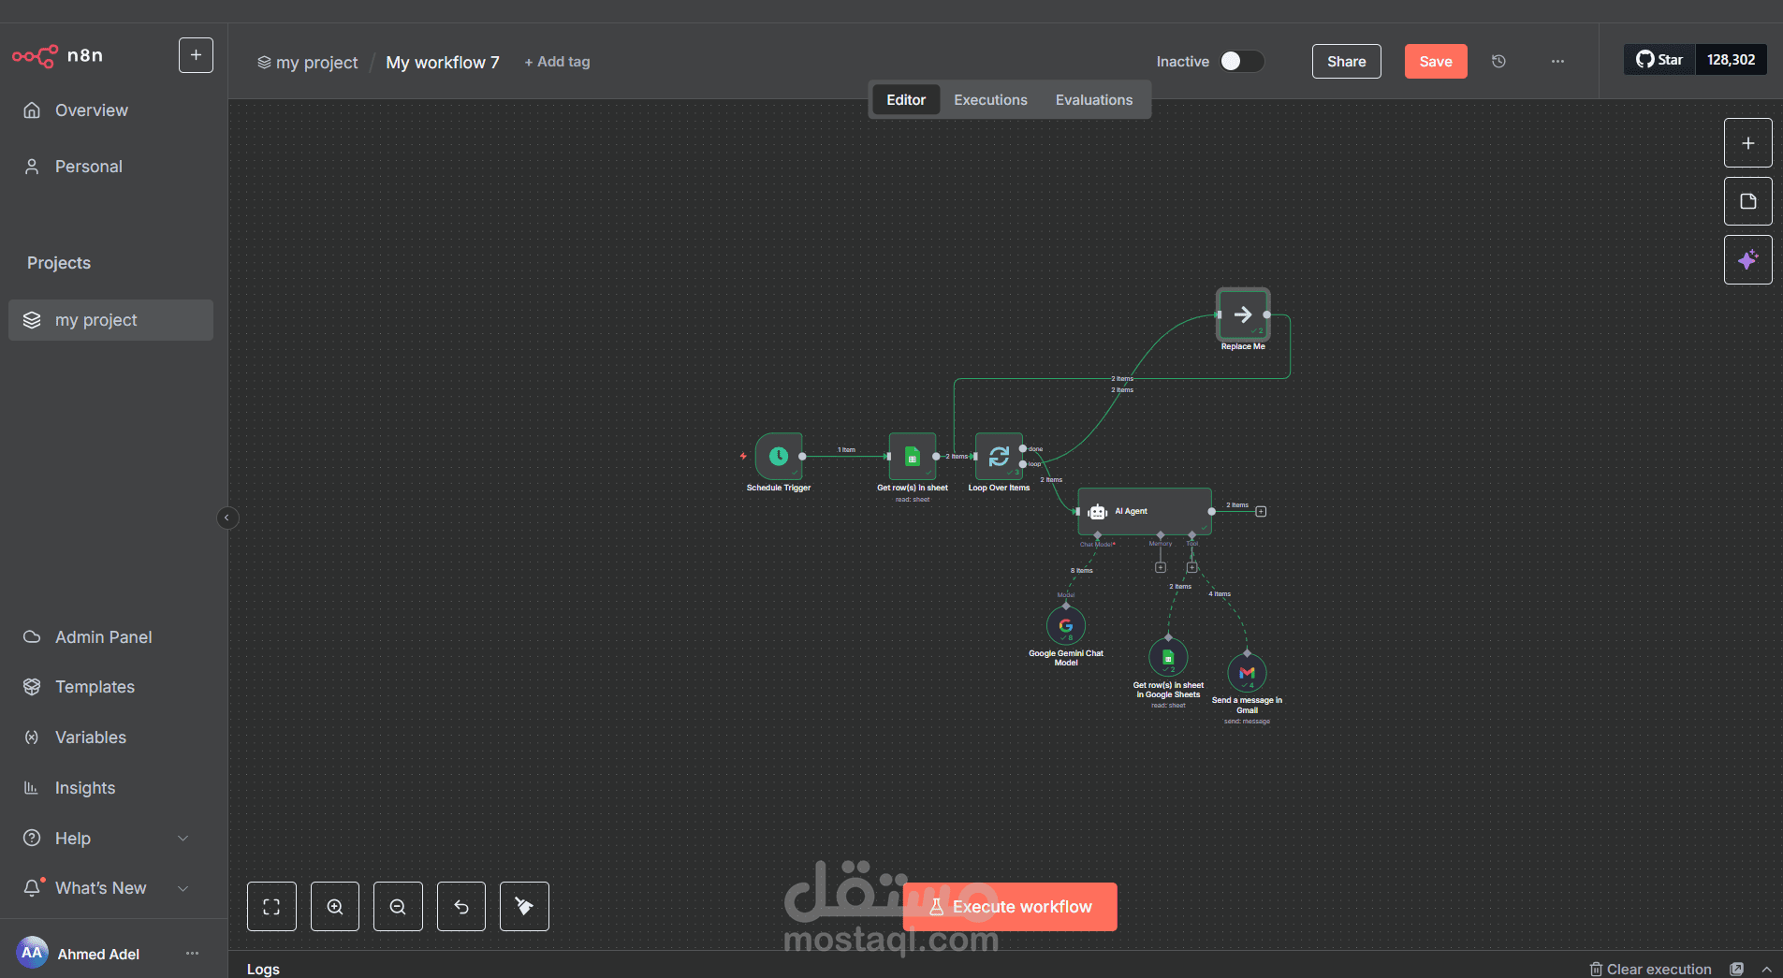The width and height of the screenshot is (1783, 978).
Task: Open the Personal section
Action: point(110,167)
